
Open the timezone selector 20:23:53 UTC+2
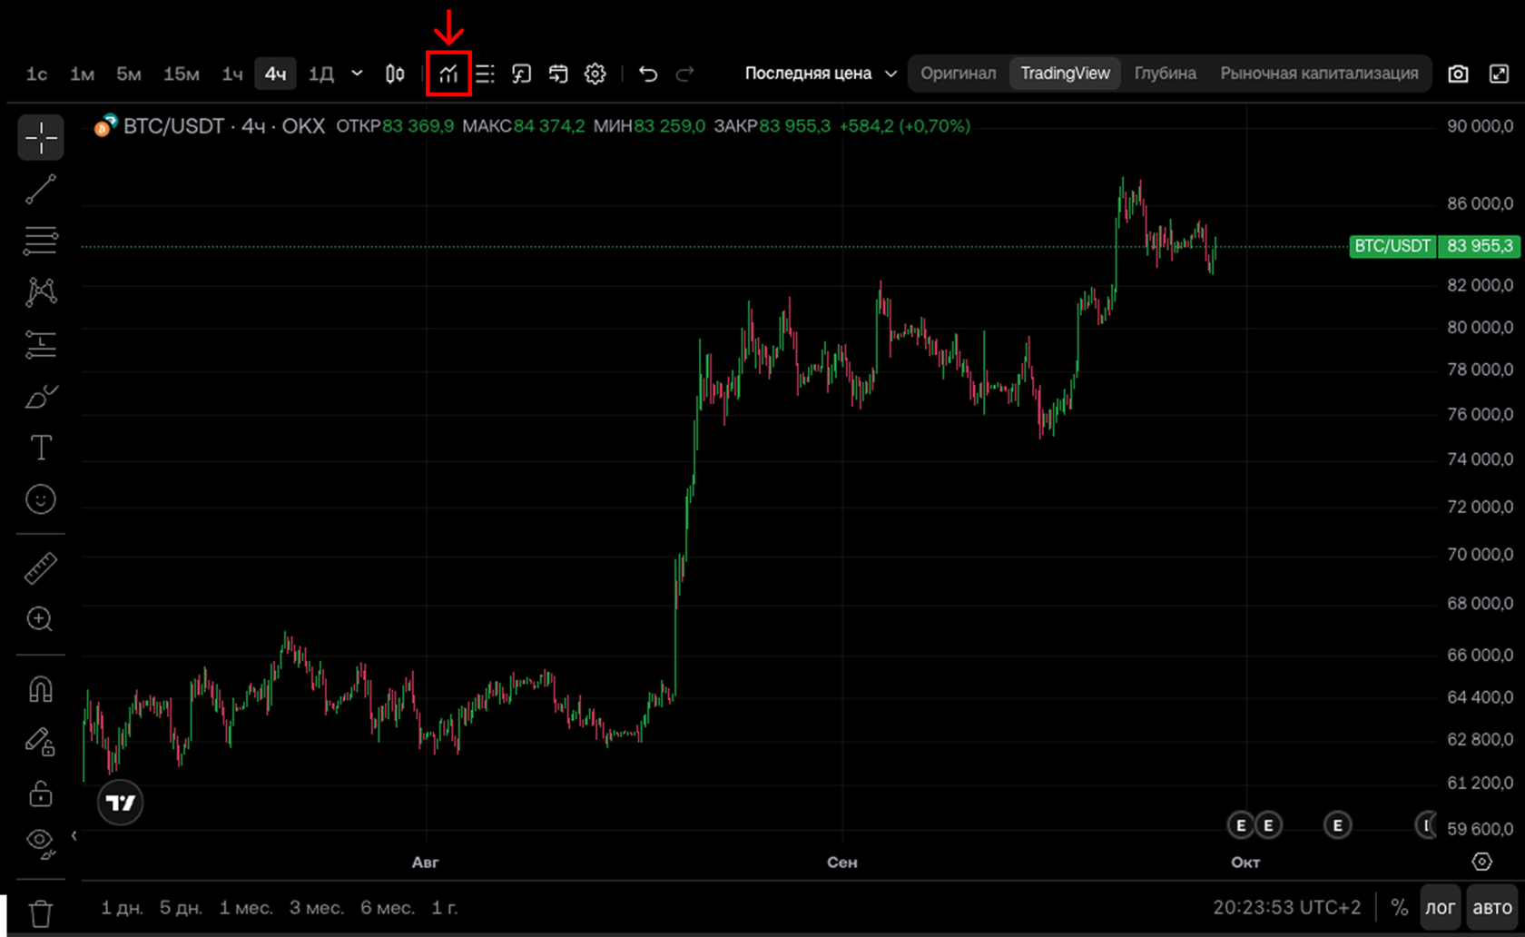coord(1286,907)
